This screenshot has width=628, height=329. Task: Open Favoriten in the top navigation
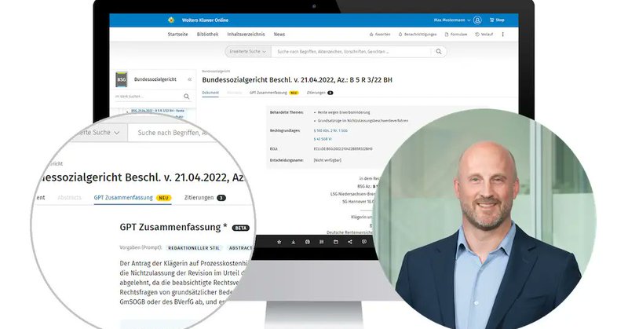380,35
